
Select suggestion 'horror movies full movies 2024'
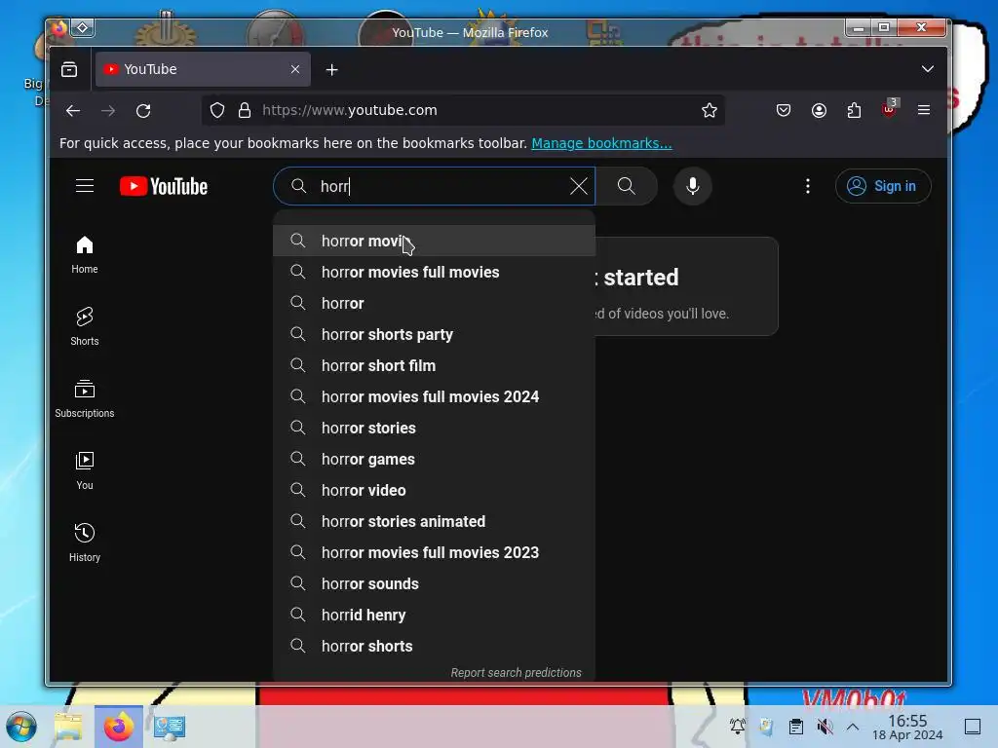coord(434,397)
